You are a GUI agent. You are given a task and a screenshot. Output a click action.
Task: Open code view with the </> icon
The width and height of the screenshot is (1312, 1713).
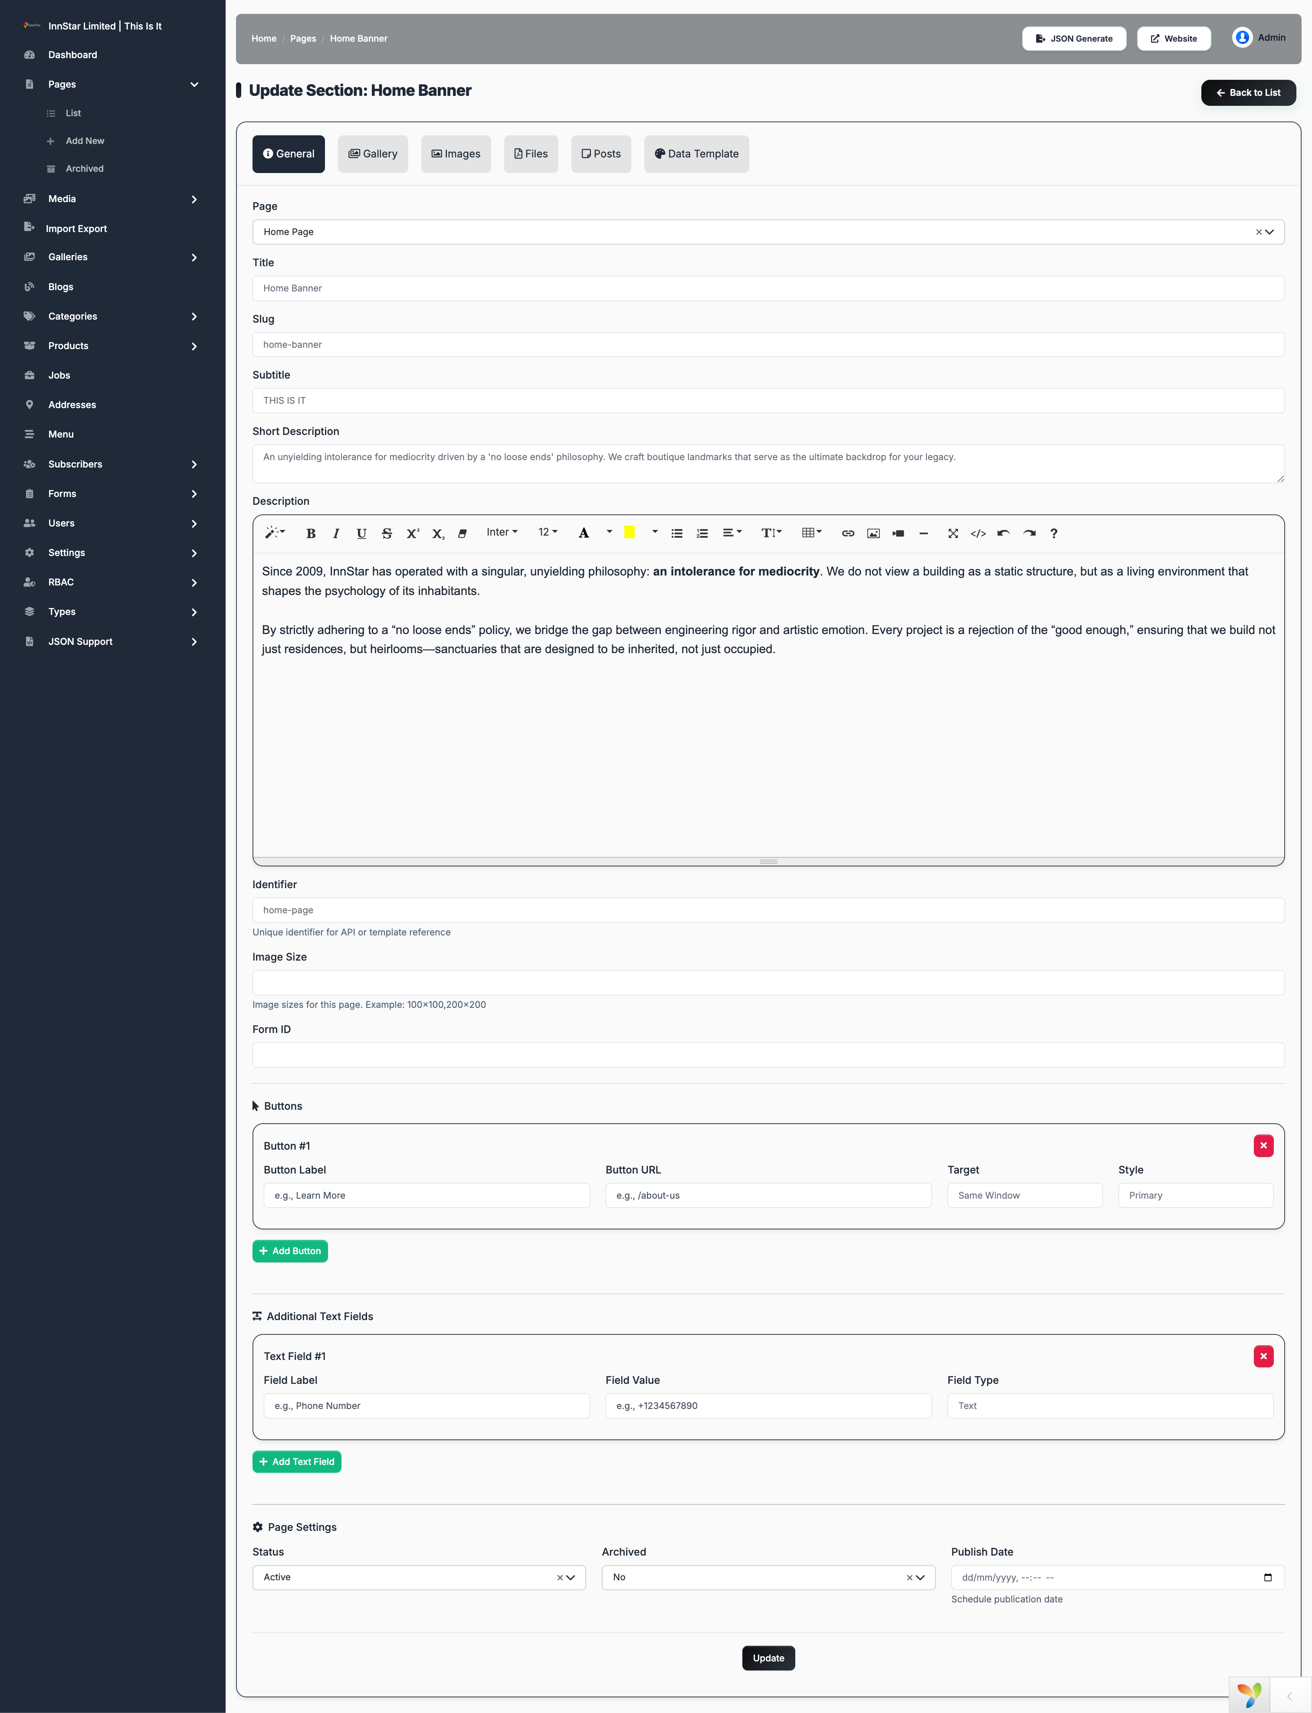(x=978, y=533)
